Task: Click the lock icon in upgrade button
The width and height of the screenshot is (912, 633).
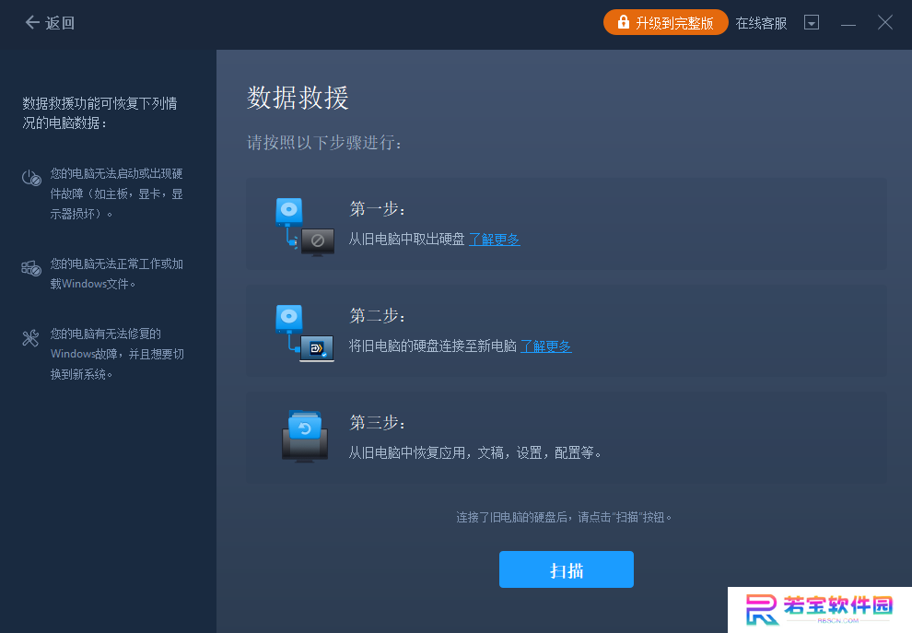Action: tap(623, 22)
